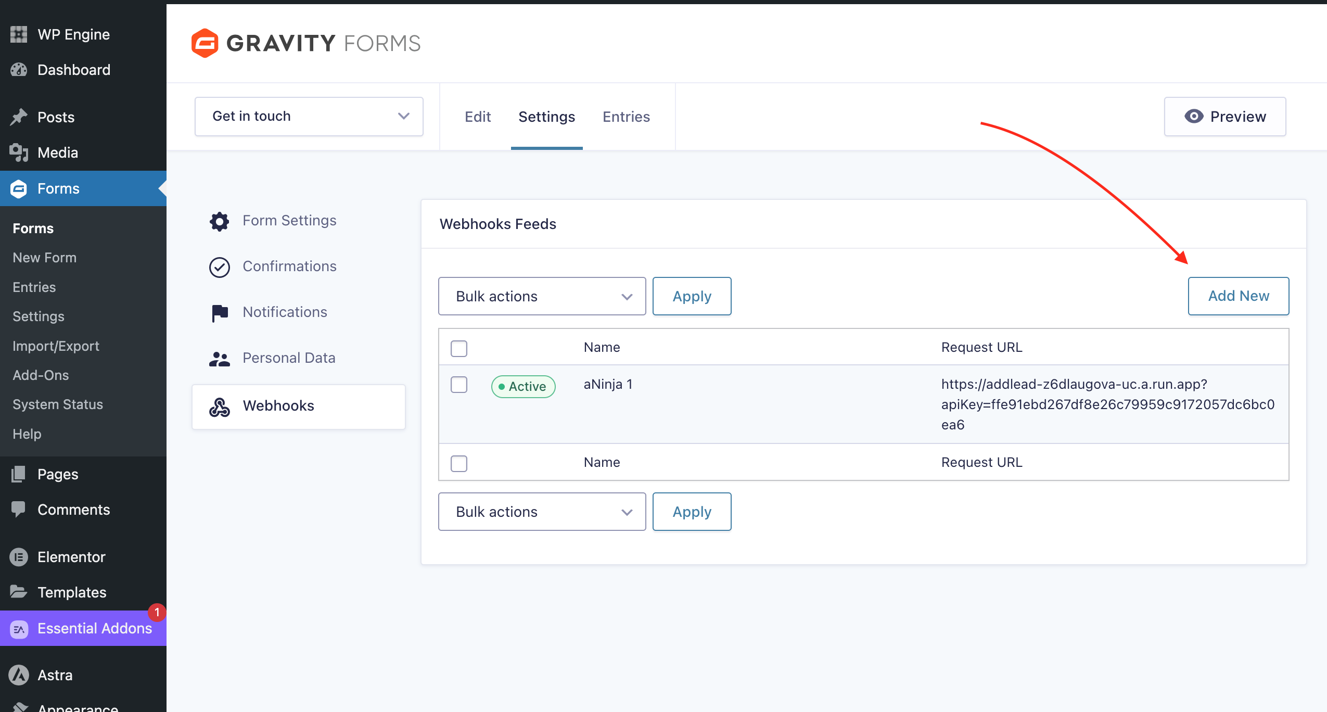Switch to the Entries tab

[x=626, y=117]
